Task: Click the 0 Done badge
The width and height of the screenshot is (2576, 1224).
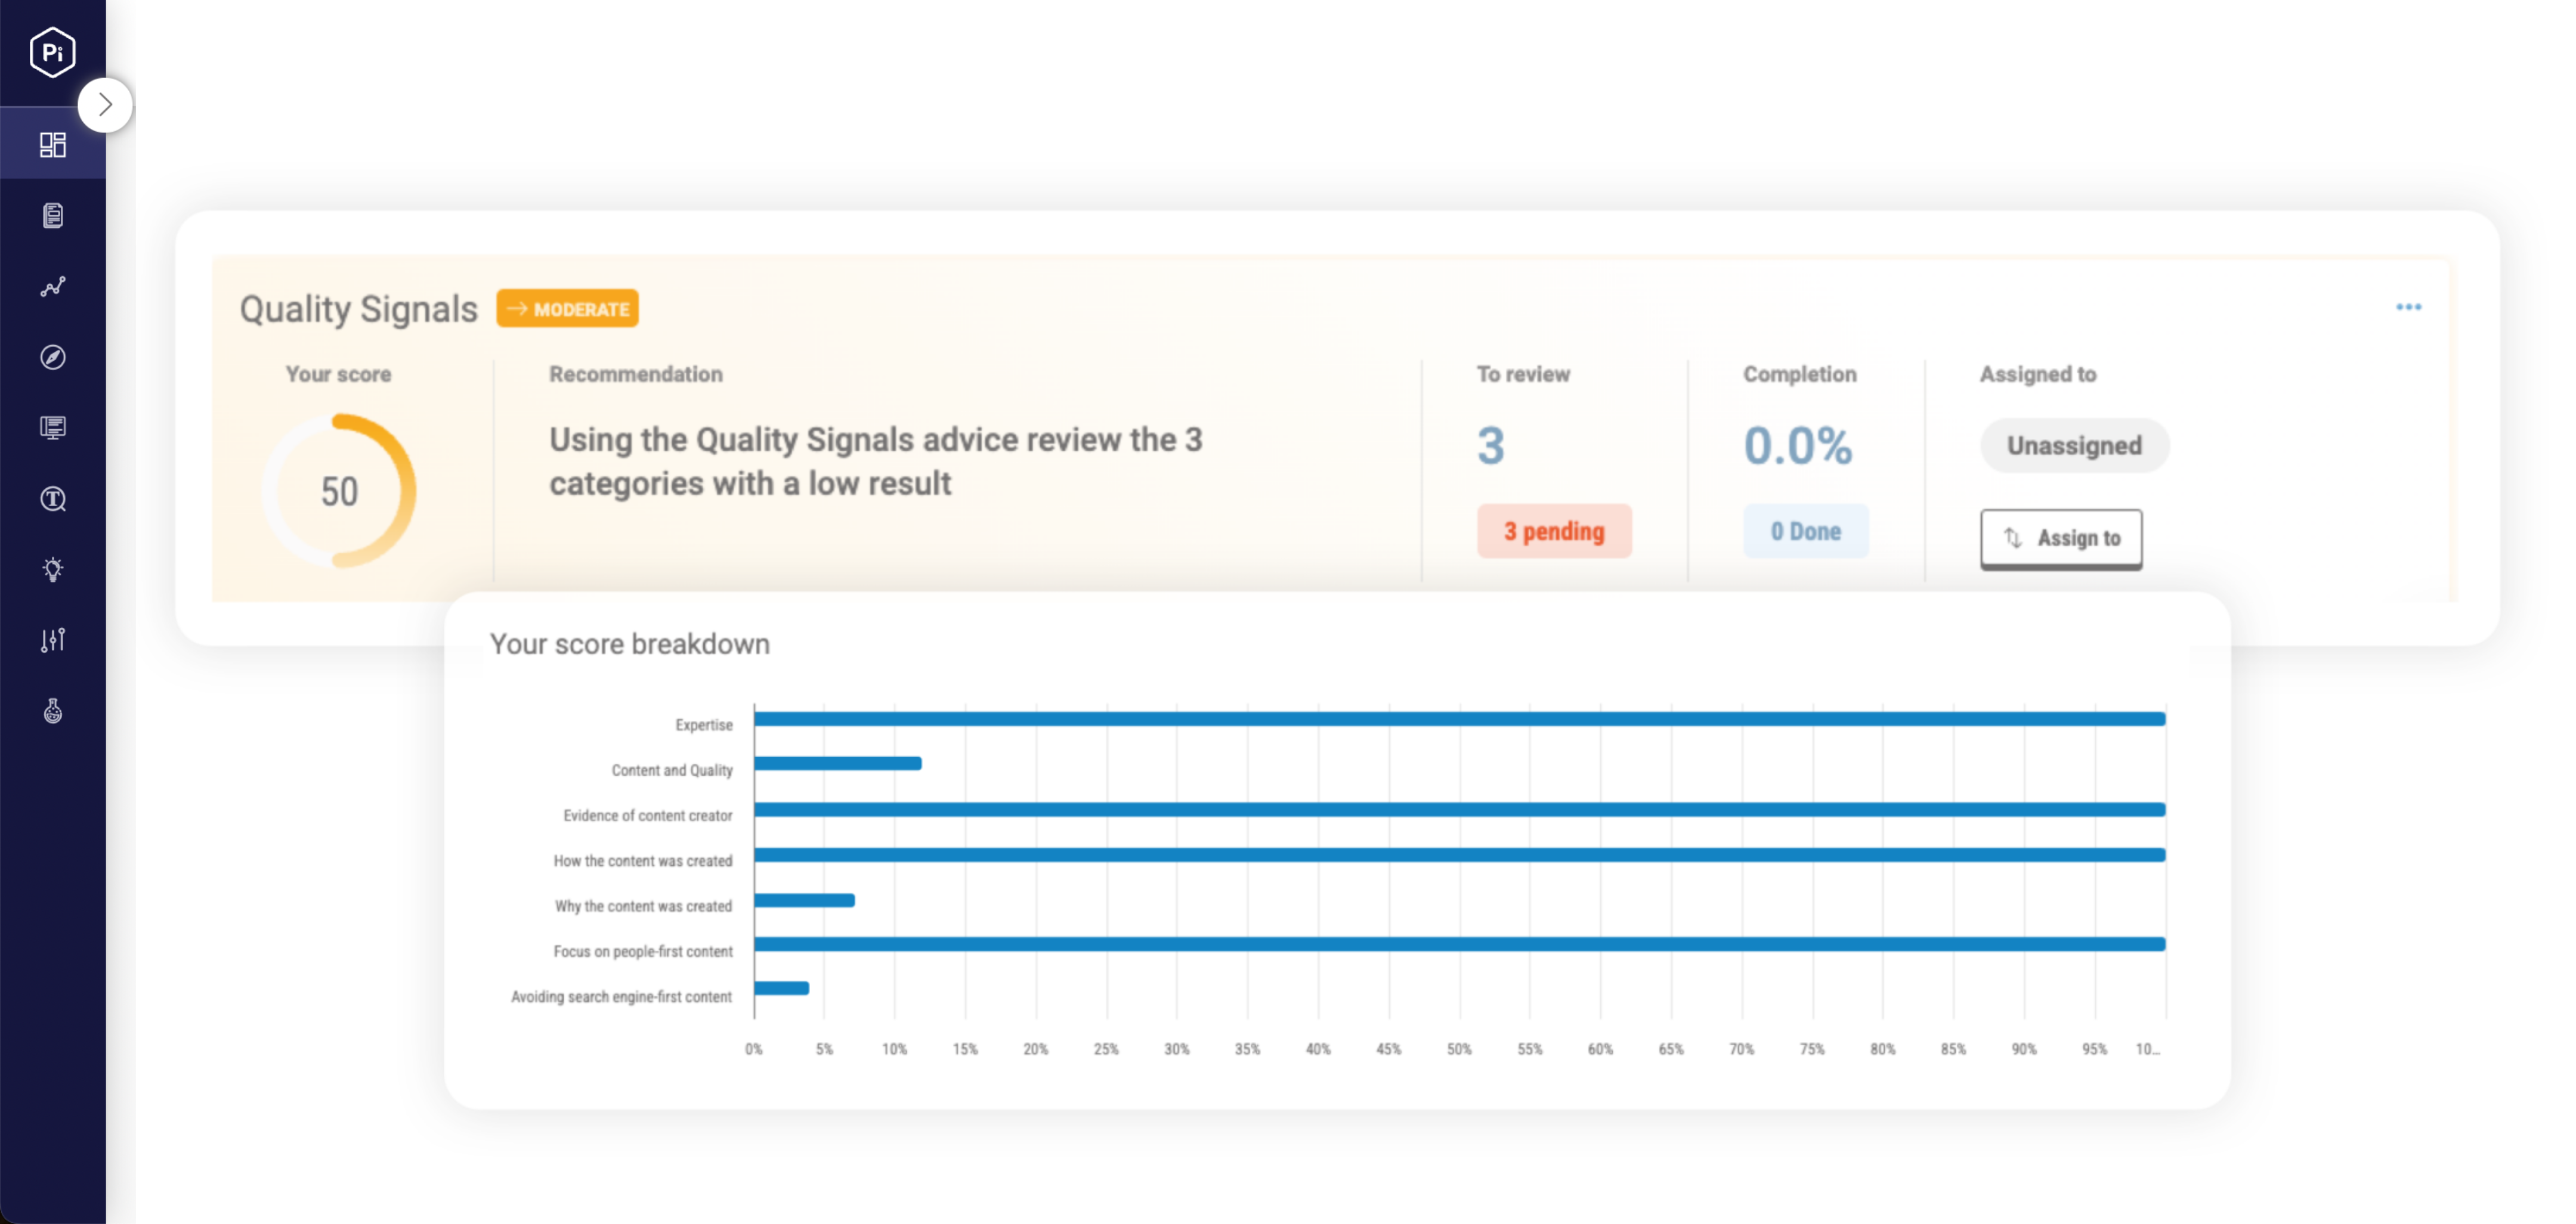Action: coord(1805,531)
